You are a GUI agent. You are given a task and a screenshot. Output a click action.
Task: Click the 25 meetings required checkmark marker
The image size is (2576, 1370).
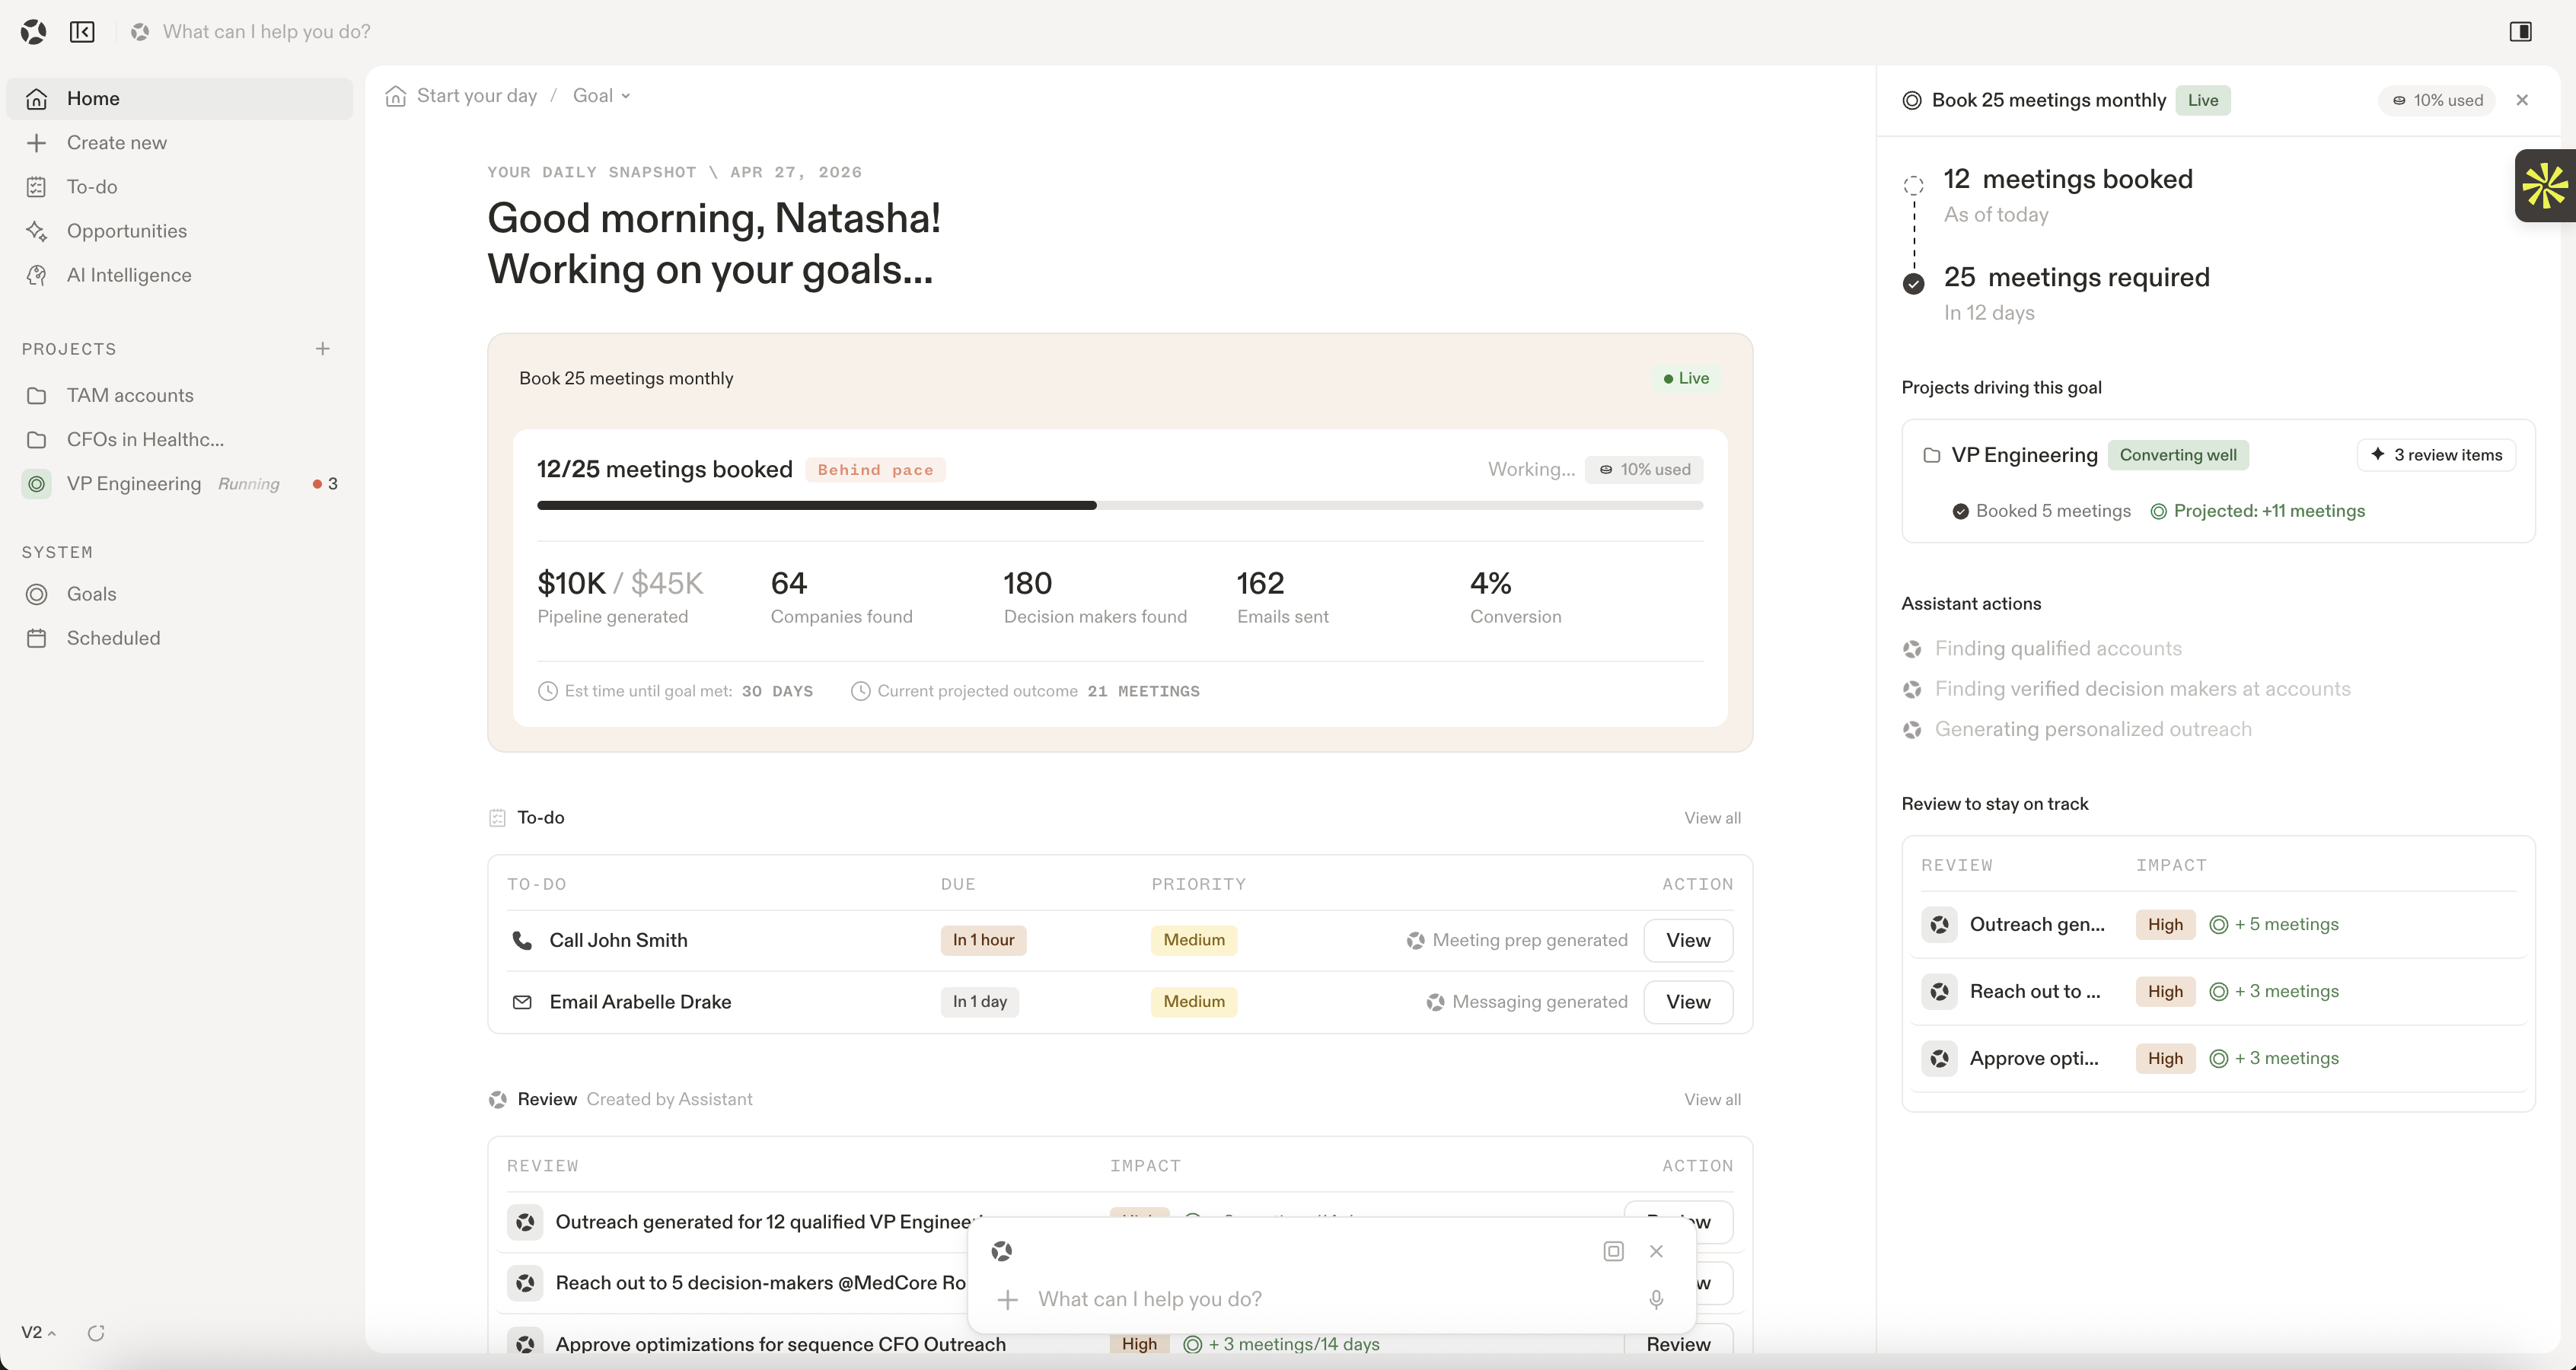[x=1913, y=284]
